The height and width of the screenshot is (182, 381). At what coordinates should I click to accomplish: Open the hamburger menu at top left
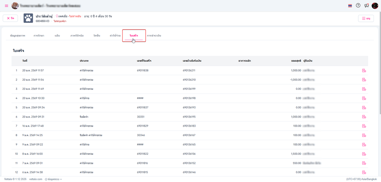(6, 5)
